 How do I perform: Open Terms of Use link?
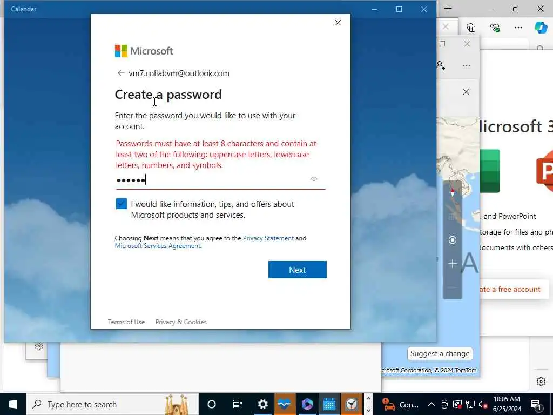click(x=126, y=322)
